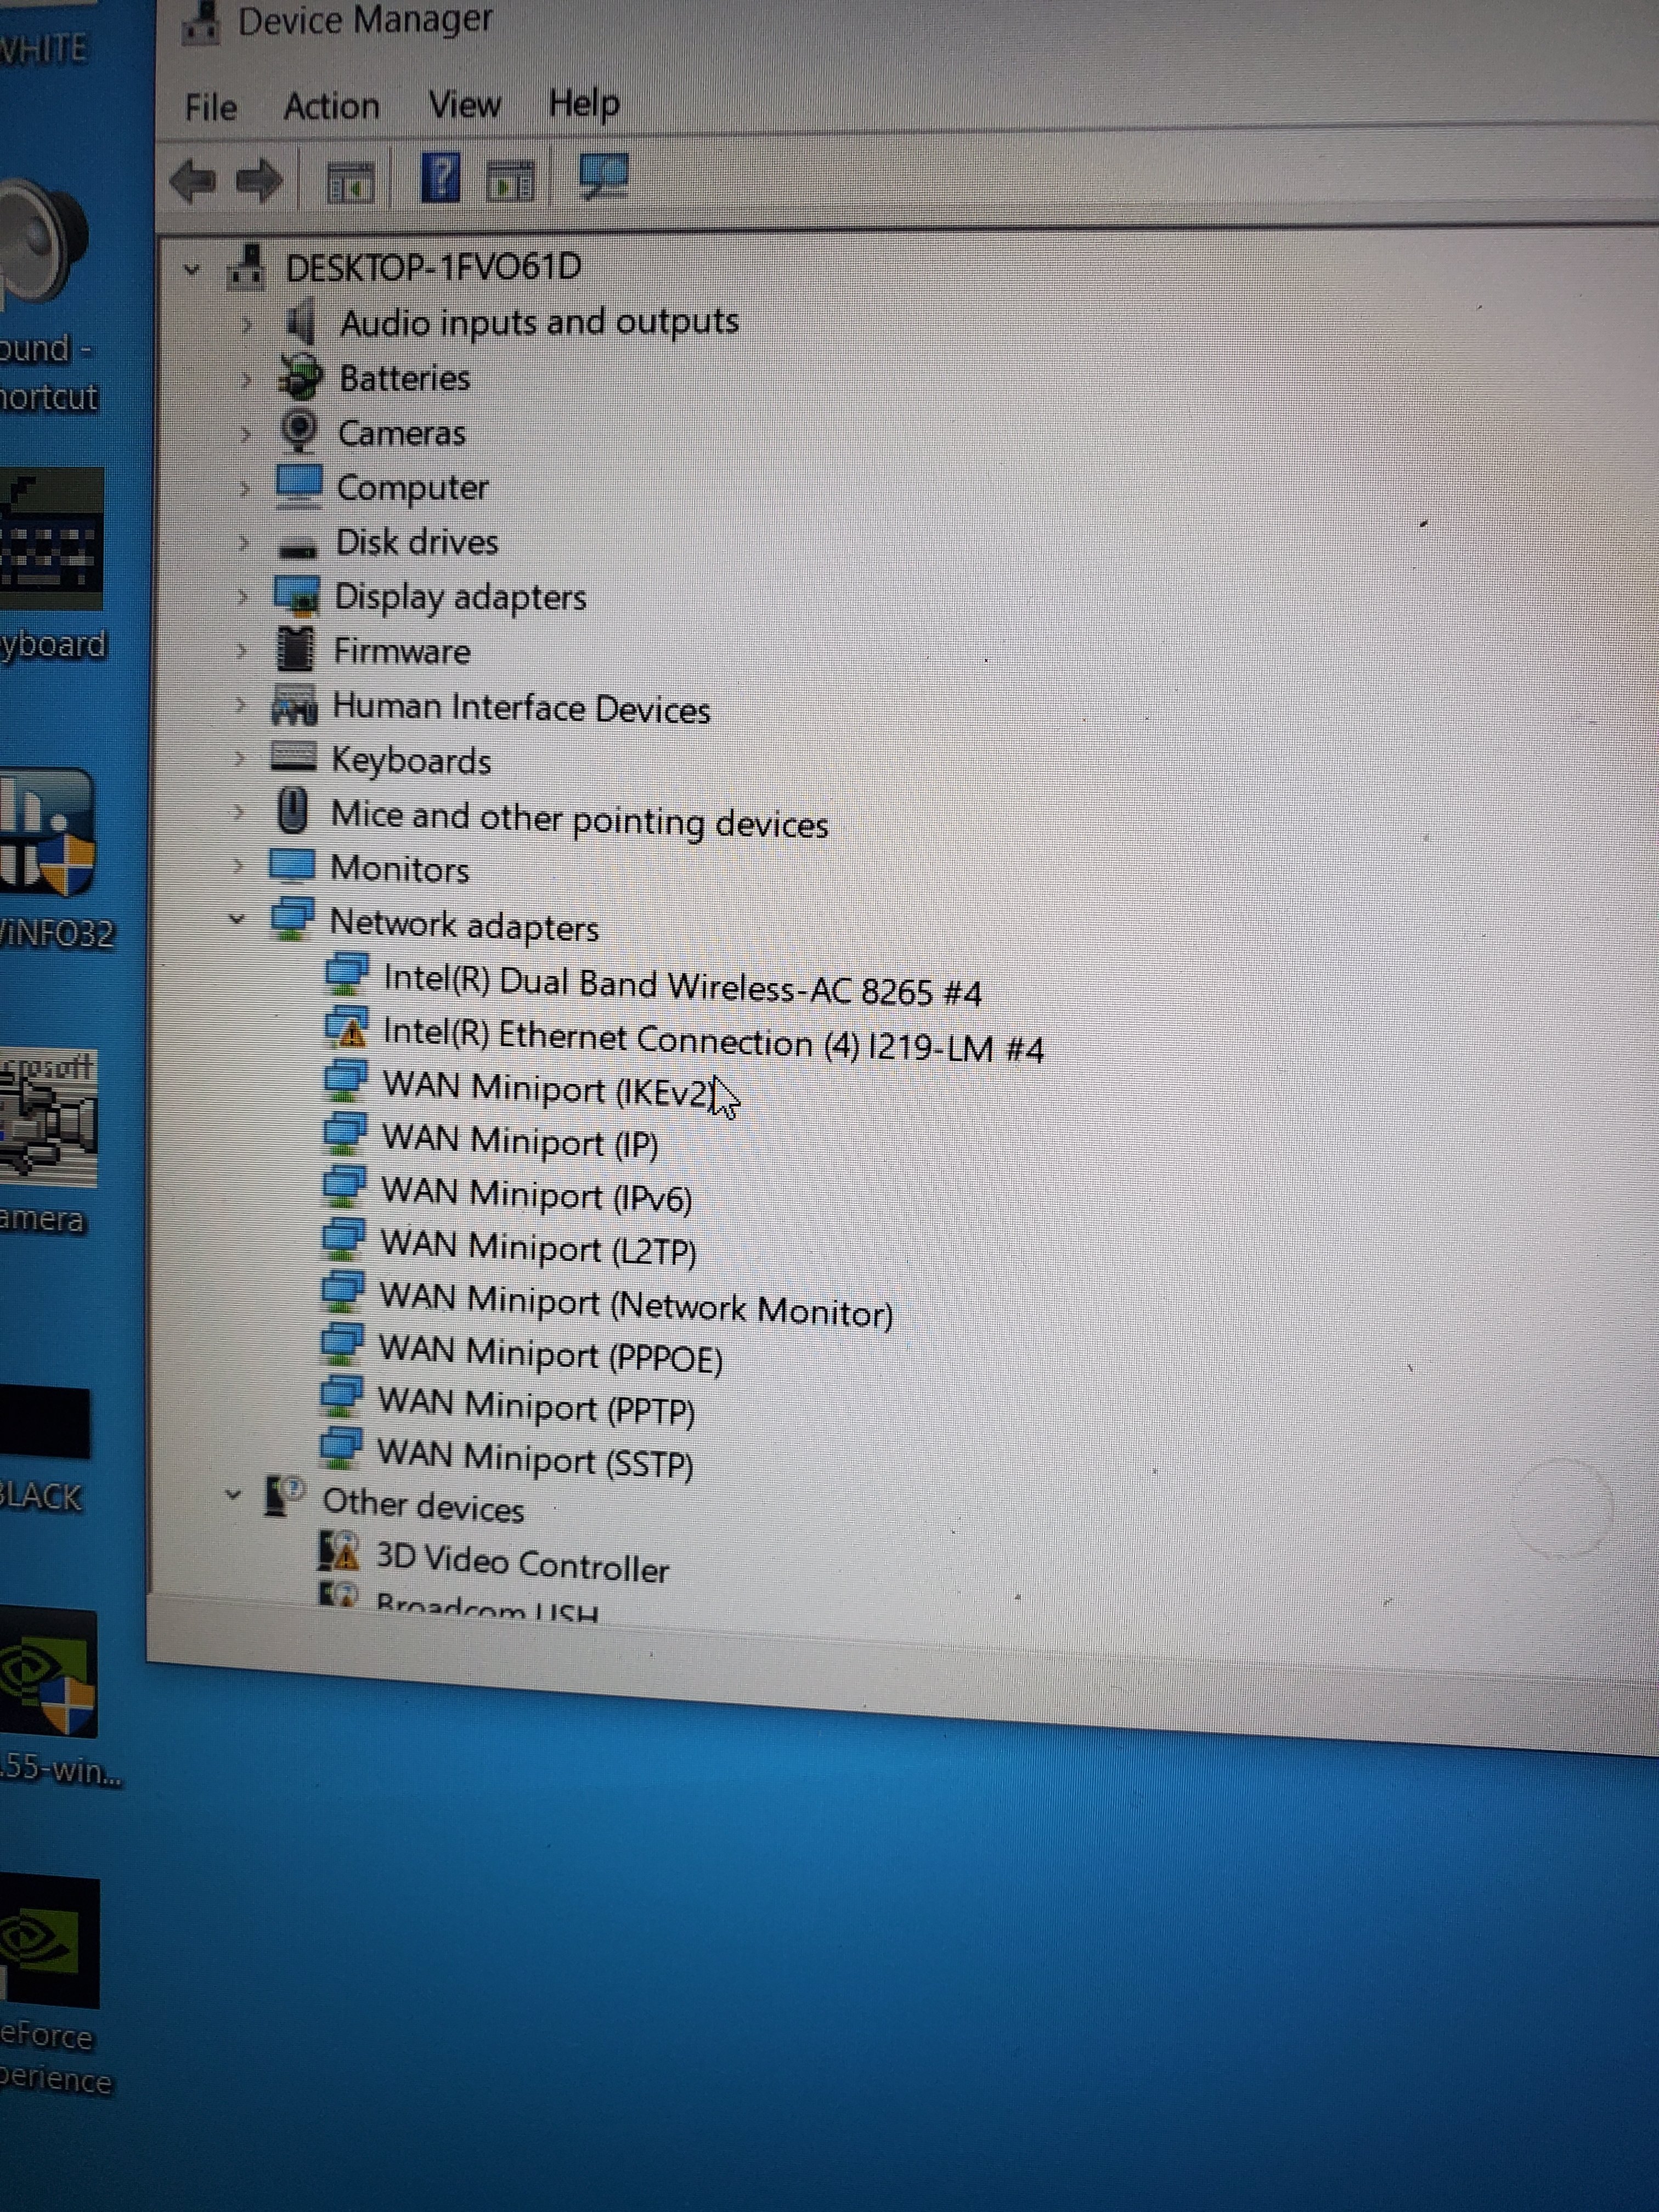
Task: Click Scan for hardware changes monitor icon
Action: click(x=603, y=177)
